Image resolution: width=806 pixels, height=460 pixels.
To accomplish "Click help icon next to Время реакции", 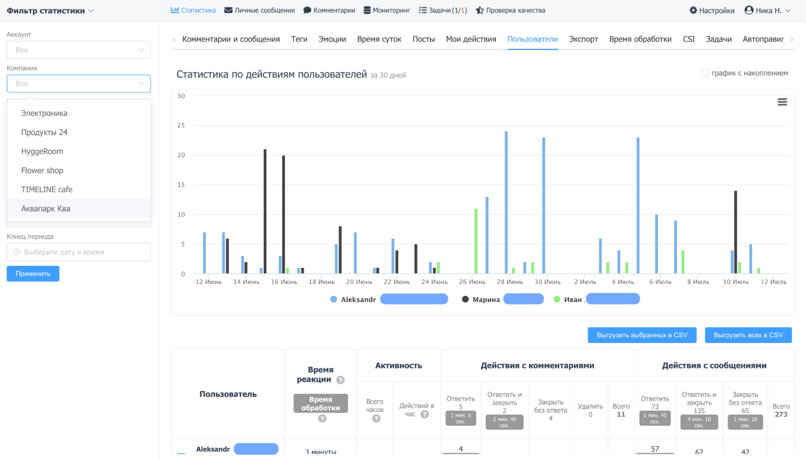I will [x=340, y=380].
